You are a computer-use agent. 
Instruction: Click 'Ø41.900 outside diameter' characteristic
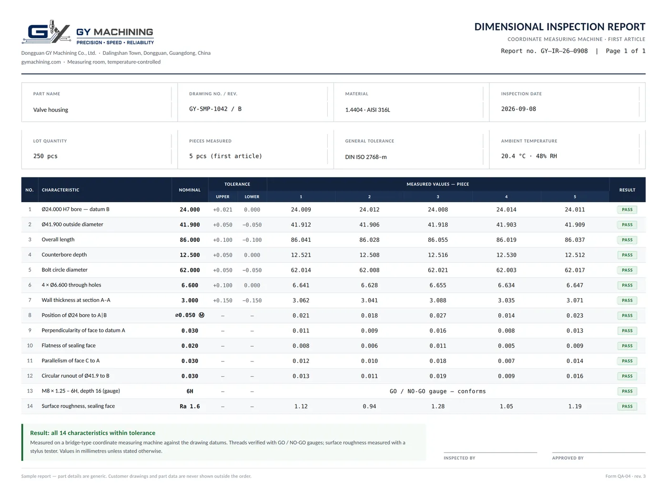click(72, 224)
